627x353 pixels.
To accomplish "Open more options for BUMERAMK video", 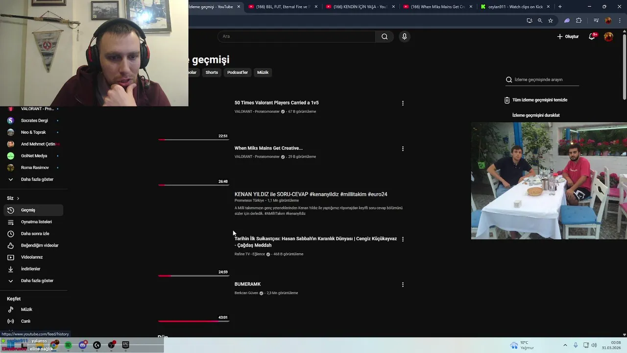I will point(403,284).
